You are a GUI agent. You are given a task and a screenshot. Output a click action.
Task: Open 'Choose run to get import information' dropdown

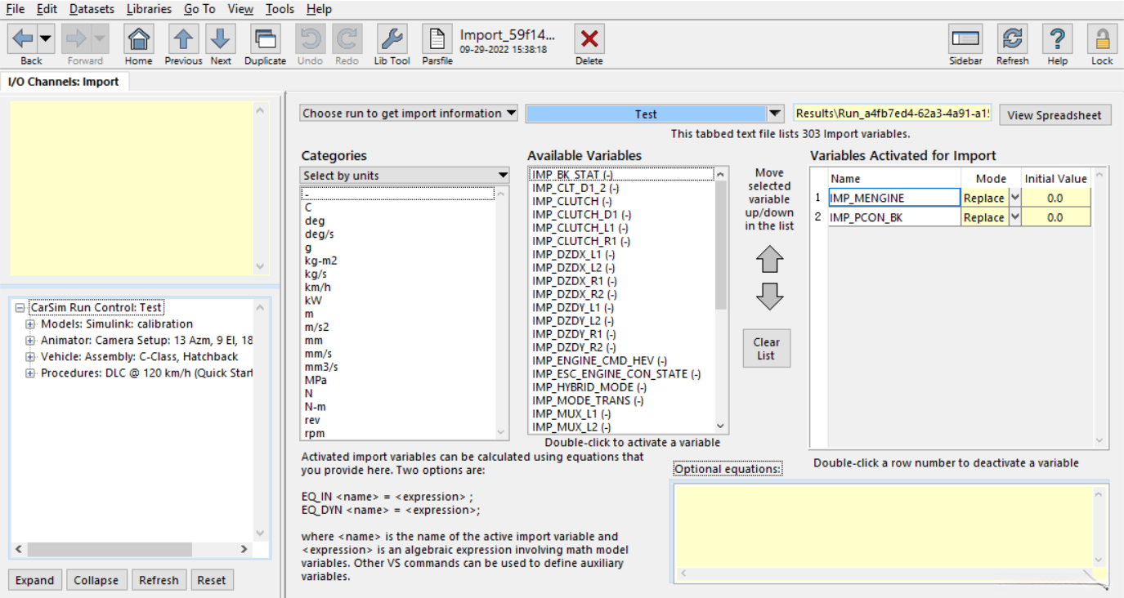409,114
